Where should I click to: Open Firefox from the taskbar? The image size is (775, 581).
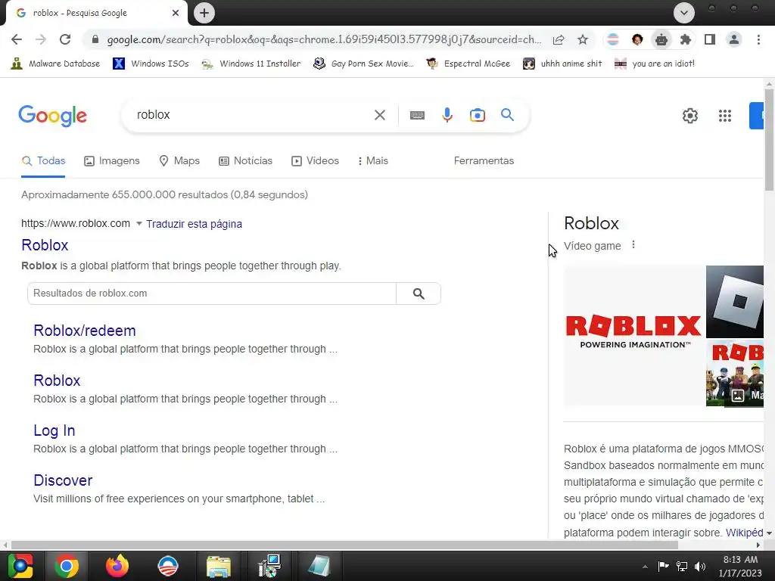click(x=117, y=566)
